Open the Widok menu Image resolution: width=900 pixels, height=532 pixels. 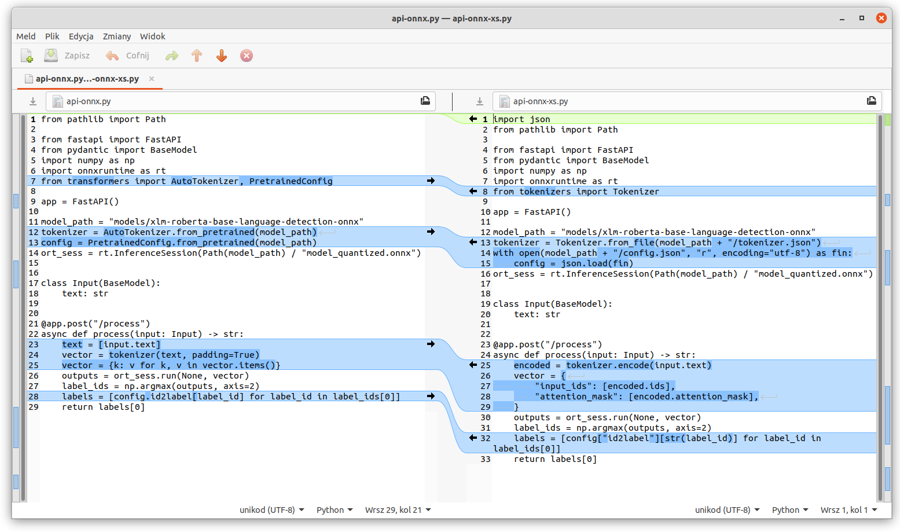pos(153,36)
